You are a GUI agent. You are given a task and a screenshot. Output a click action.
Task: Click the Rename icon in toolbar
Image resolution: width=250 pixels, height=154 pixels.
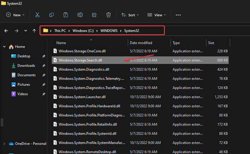click(x=80, y=15)
